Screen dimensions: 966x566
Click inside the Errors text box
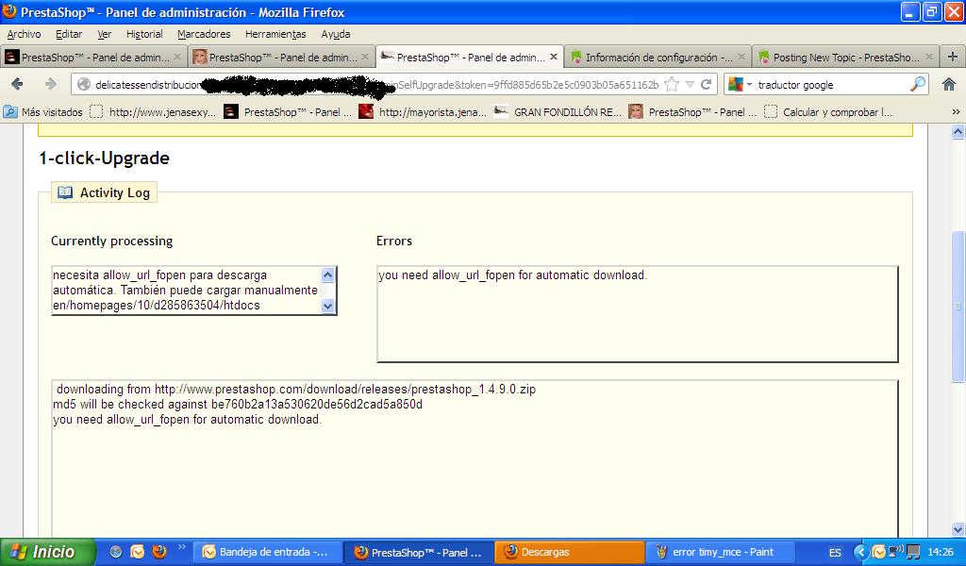[x=637, y=314]
